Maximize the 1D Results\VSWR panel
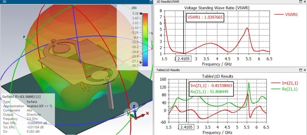Screen dimensions: 307x135 [x=301, y=2]
